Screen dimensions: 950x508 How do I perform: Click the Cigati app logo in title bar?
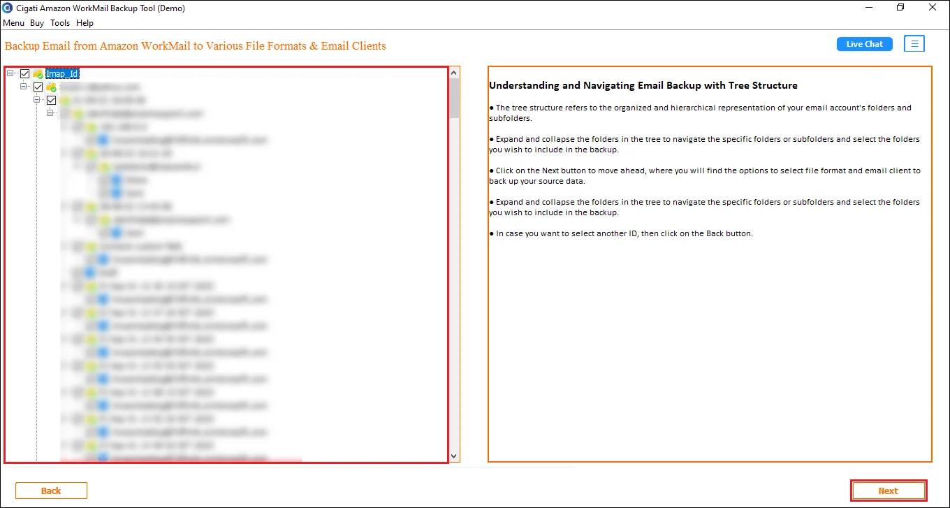click(8, 8)
